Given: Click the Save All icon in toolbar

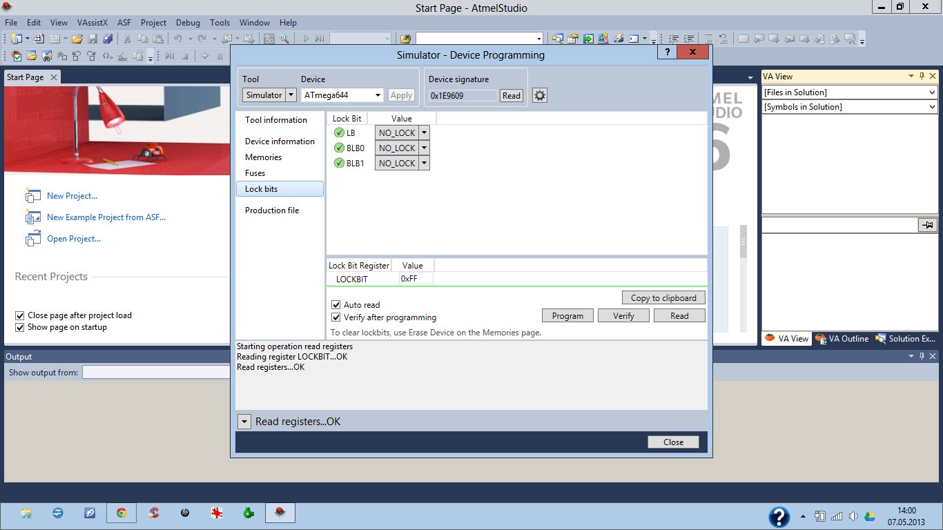Looking at the screenshot, I should point(108,39).
